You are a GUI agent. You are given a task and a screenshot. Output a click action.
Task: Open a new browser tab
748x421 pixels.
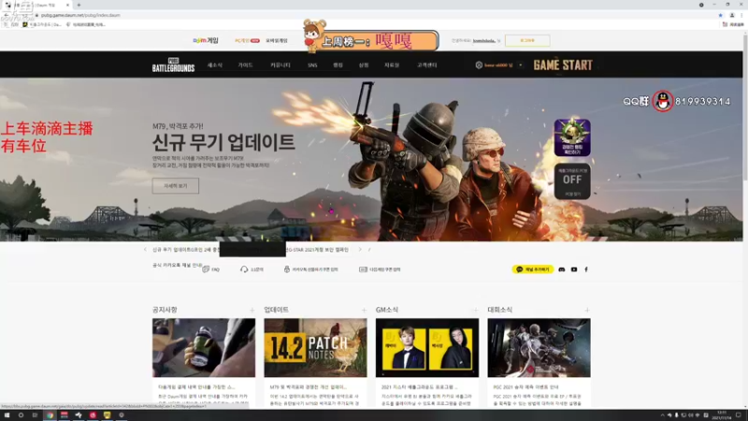coord(79,5)
